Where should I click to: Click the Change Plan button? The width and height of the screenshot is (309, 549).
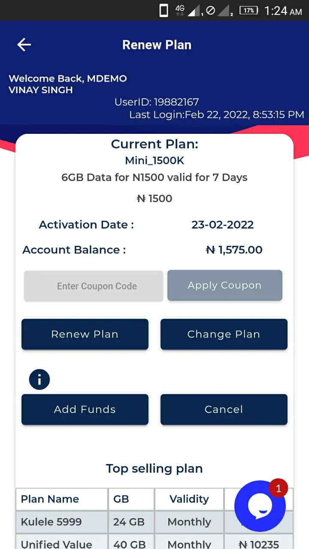(224, 334)
